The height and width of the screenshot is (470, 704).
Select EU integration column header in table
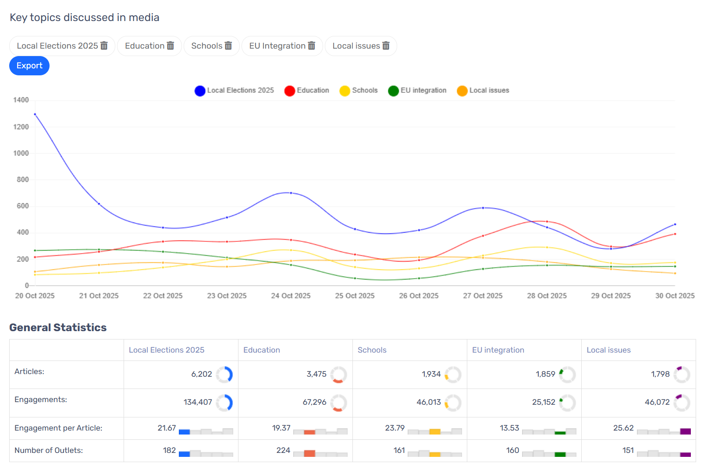point(498,350)
